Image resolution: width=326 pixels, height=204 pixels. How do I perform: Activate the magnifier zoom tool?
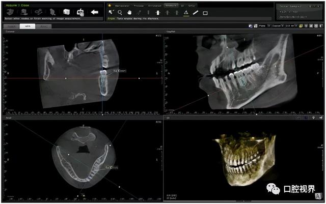point(120,12)
